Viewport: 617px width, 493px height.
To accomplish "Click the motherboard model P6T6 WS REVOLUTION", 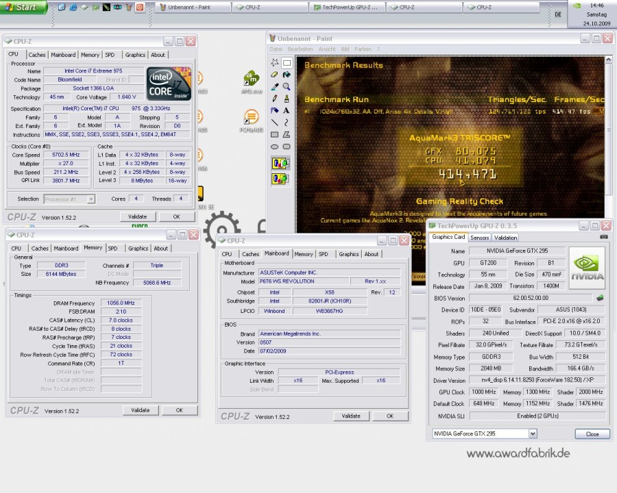I will point(304,281).
